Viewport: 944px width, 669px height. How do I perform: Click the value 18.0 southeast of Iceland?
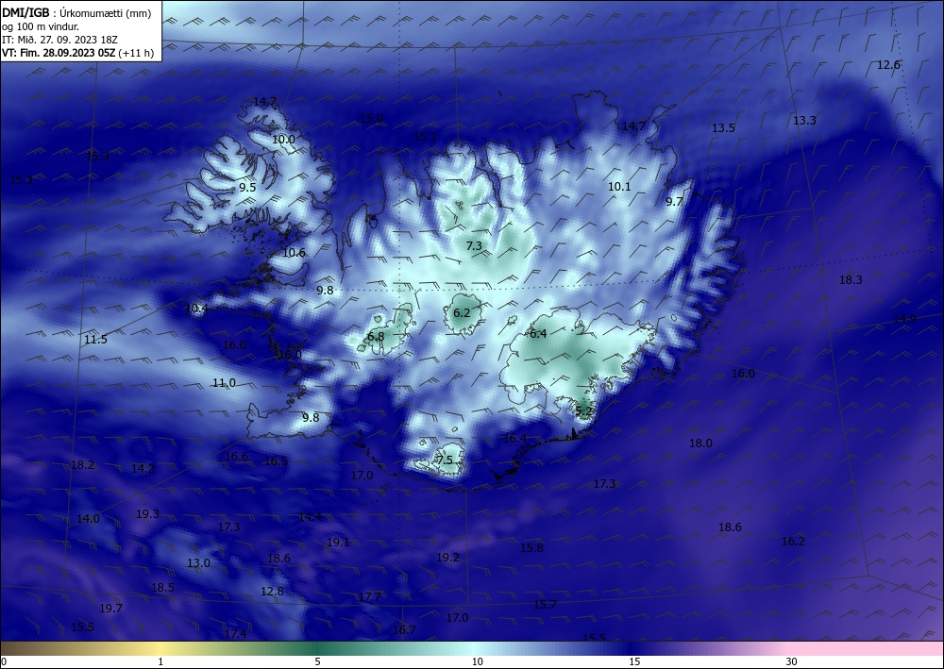pos(700,443)
